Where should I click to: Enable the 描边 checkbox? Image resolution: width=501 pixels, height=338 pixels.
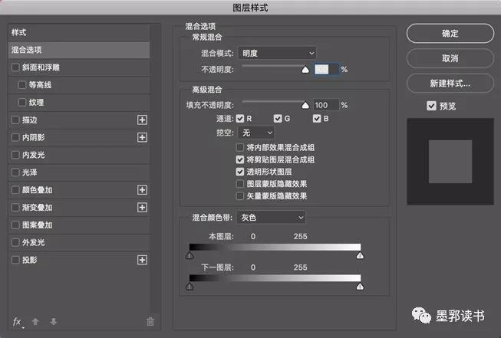tap(15, 120)
